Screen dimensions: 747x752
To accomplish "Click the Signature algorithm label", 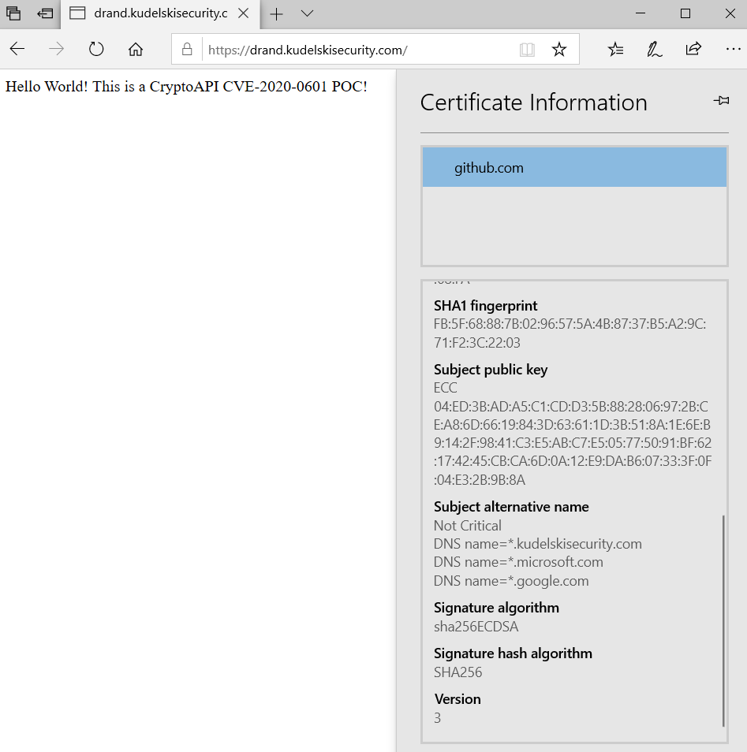I will click(496, 608).
